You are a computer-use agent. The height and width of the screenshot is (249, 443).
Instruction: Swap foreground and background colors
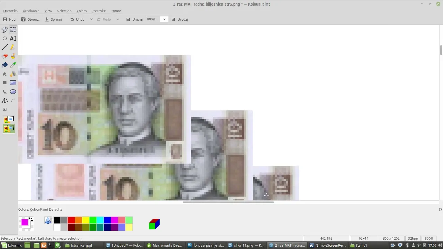pos(31,219)
